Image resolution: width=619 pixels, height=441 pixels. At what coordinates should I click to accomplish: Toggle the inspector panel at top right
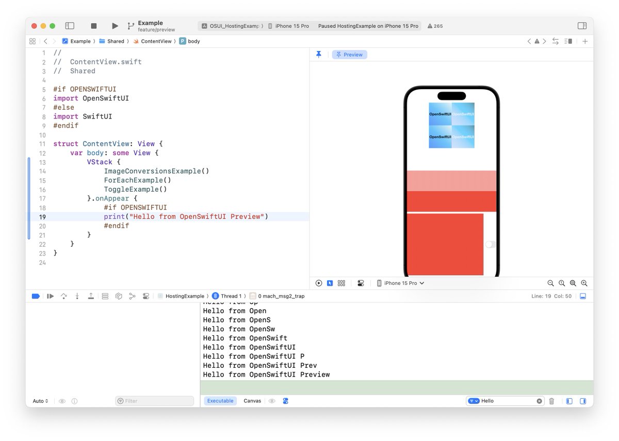coord(582,26)
